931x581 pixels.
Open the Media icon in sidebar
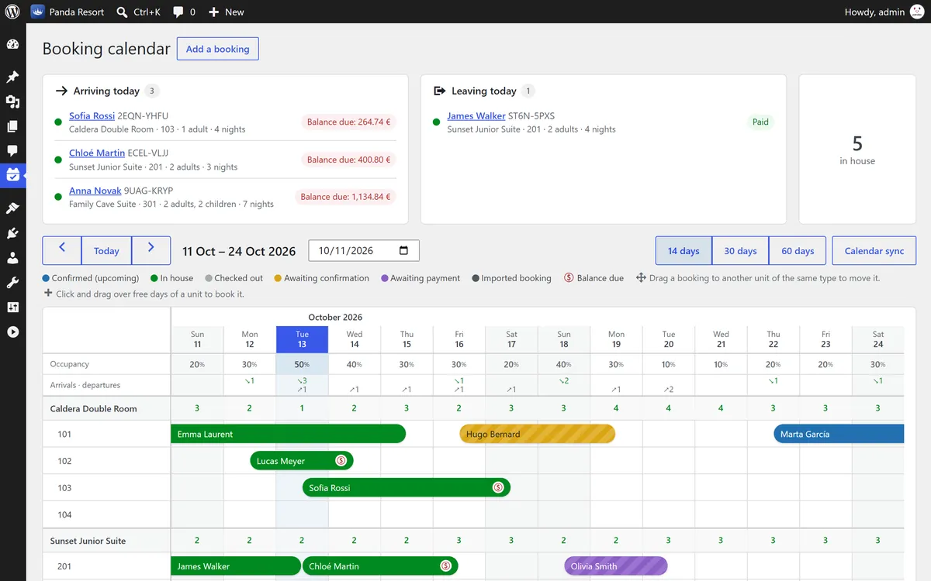click(12, 101)
